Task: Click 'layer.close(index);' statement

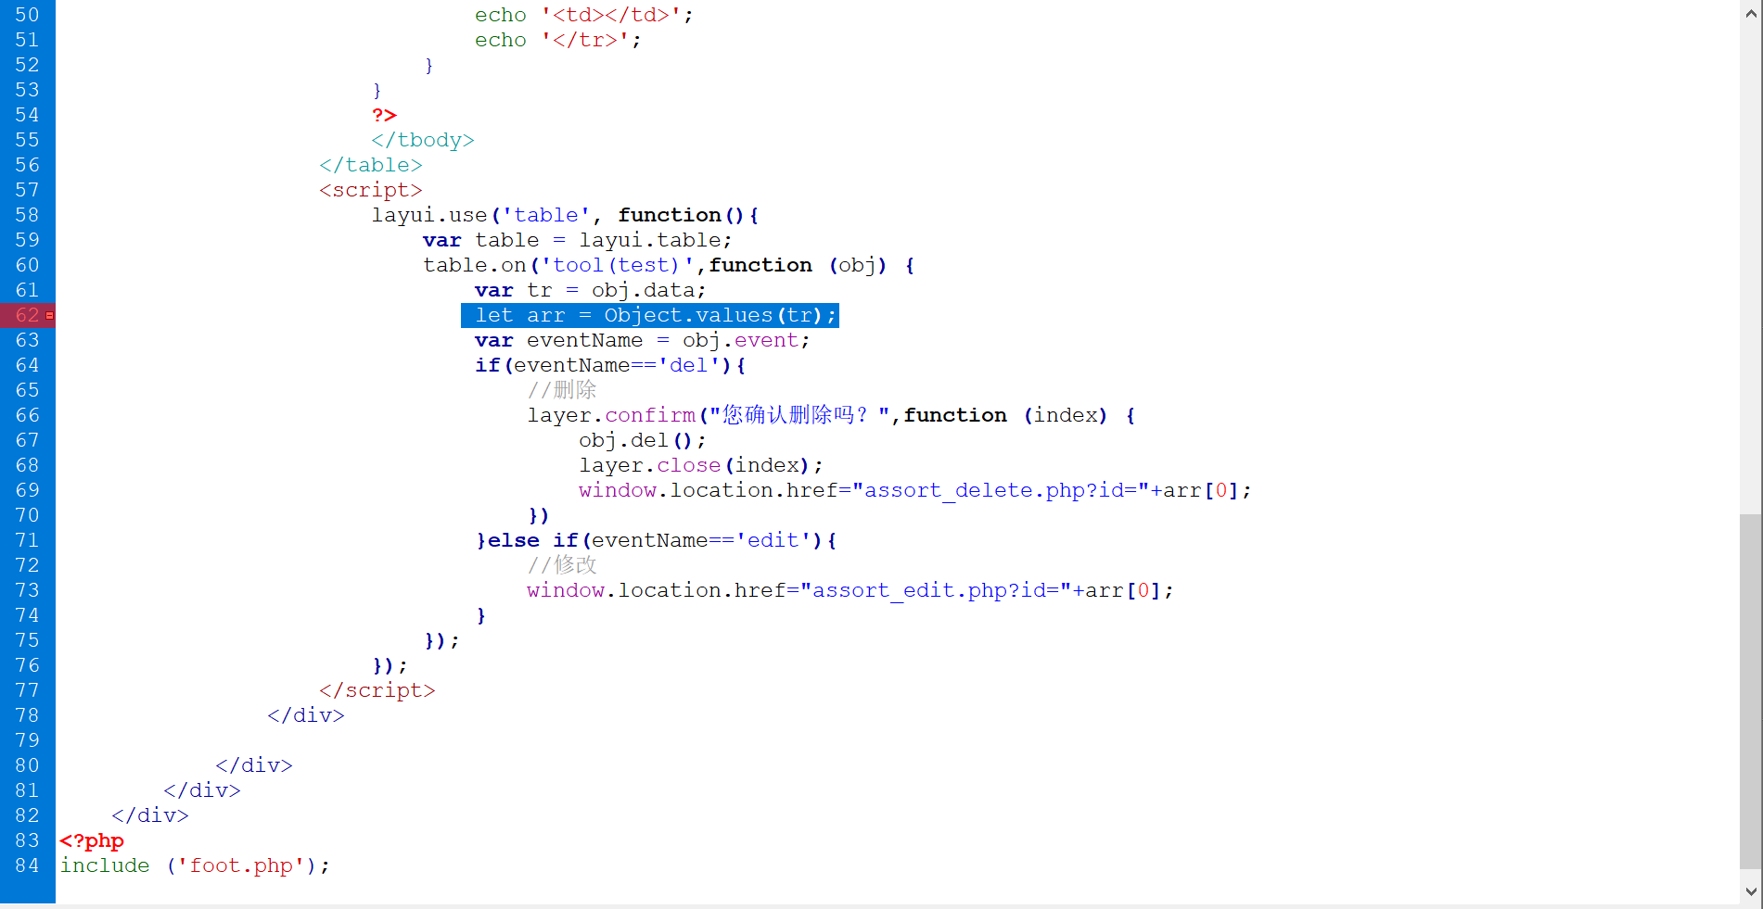Action: point(701,465)
